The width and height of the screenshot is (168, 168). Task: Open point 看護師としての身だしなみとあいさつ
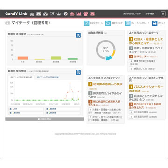coord(146,98)
